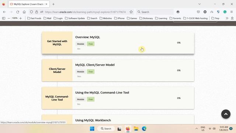Open the Mail bookmark folder
236x133 pixels.
(x=48, y=18)
